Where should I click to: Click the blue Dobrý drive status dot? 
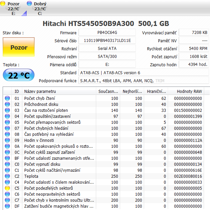point(29,3)
